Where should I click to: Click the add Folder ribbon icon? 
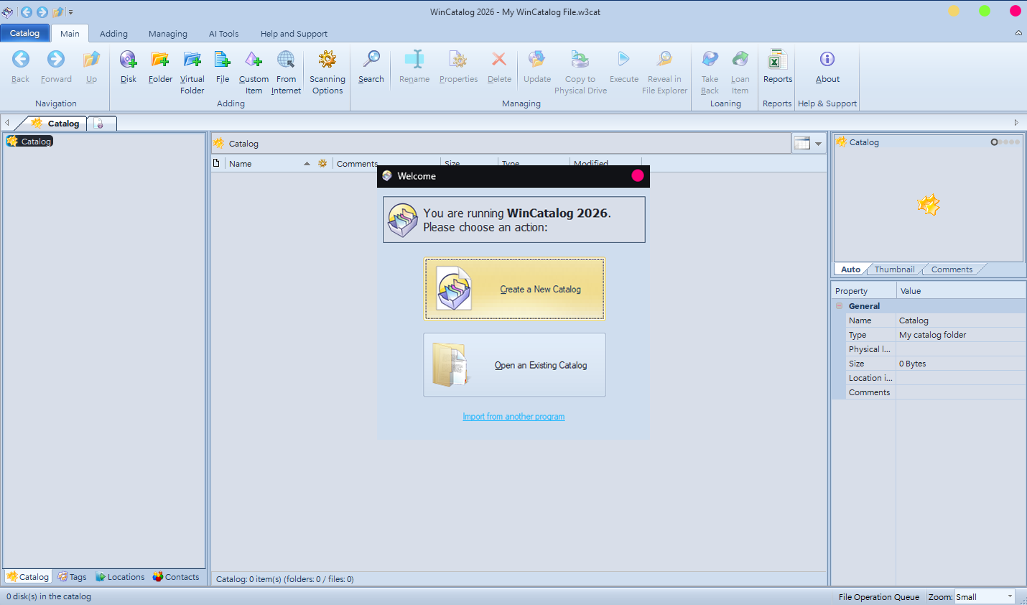160,67
